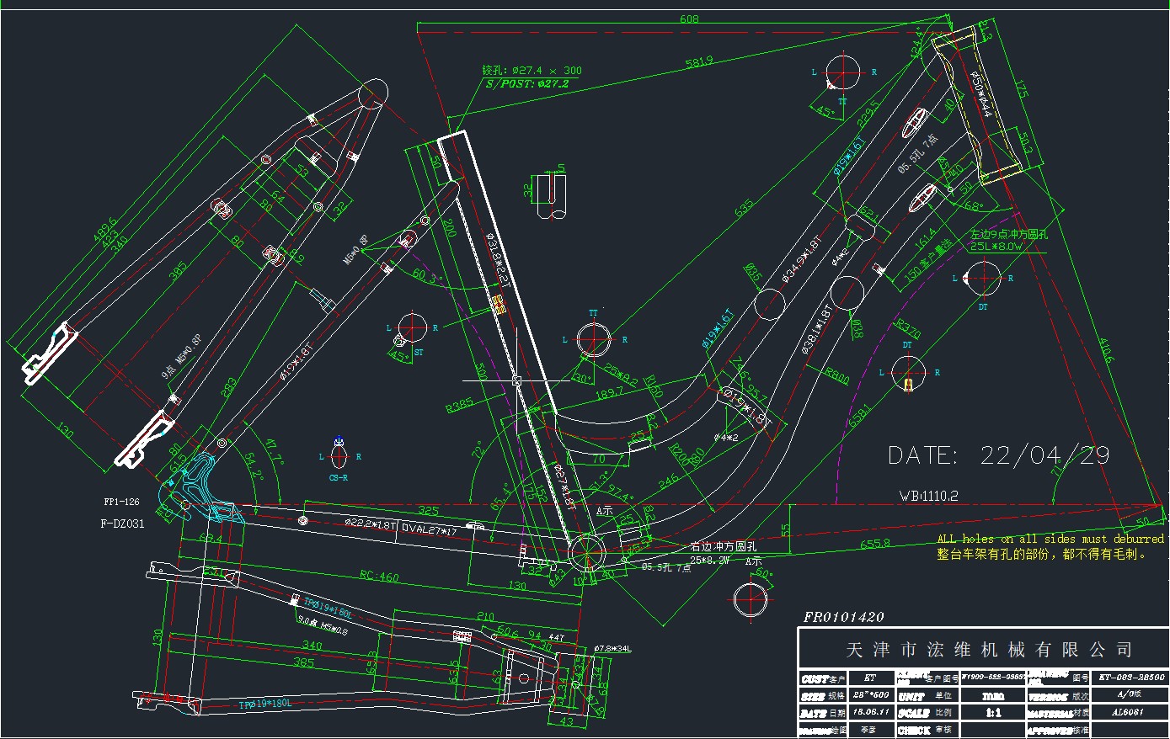Select the FR0101420 drawing code text

tap(843, 617)
